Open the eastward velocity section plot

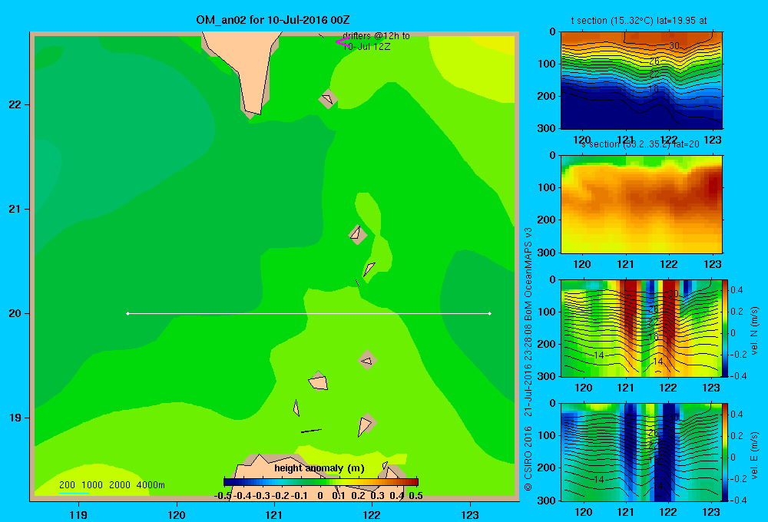(641, 452)
